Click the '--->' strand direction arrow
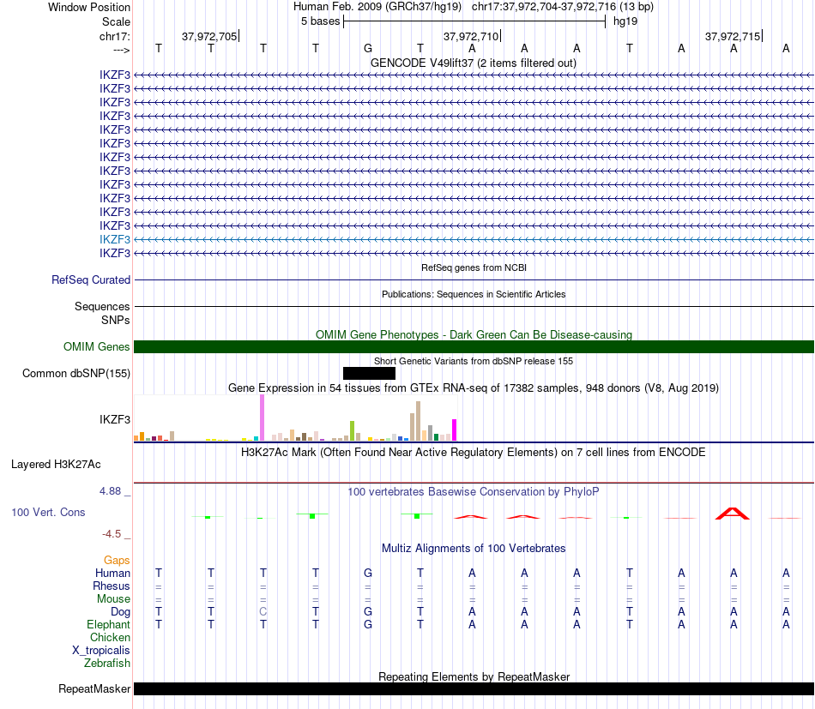Viewport: 815px width, 709px height. tap(121, 50)
